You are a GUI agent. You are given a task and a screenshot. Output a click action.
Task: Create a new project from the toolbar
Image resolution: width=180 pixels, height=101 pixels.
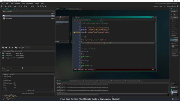coord(6,6)
